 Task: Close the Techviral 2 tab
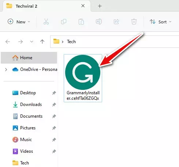tap(83, 6)
